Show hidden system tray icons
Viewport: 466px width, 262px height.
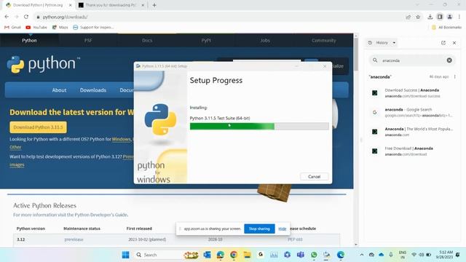pos(362,255)
